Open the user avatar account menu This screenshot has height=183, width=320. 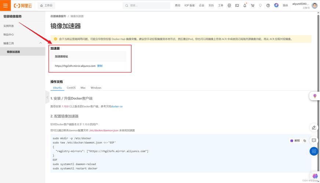point(315,5)
